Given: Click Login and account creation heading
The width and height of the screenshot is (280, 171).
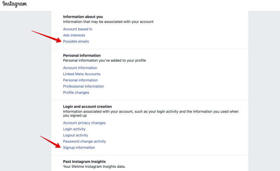Looking at the screenshot, I should tap(87, 107).
